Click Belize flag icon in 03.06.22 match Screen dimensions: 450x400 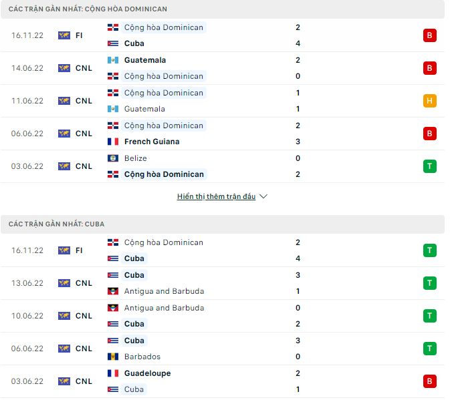(113, 158)
